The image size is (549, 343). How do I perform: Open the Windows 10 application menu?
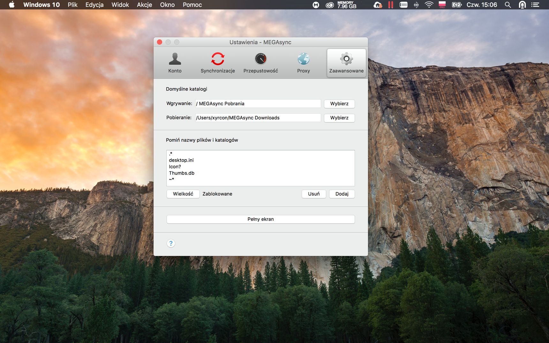(x=41, y=5)
